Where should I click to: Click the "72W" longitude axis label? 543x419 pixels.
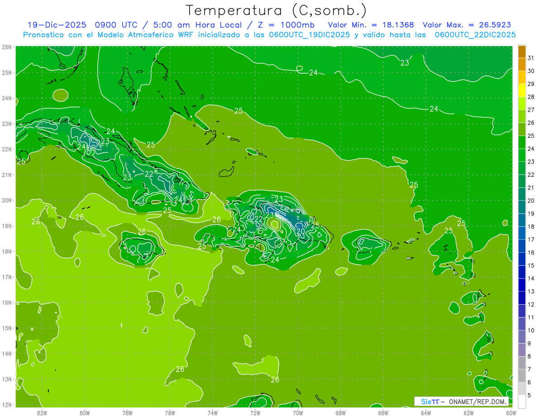click(255, 413)
